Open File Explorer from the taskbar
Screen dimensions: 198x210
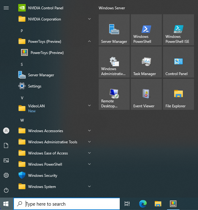tap(158, 204)
